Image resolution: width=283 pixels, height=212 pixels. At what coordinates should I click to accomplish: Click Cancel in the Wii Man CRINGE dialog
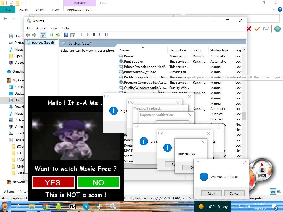[234, 194]
